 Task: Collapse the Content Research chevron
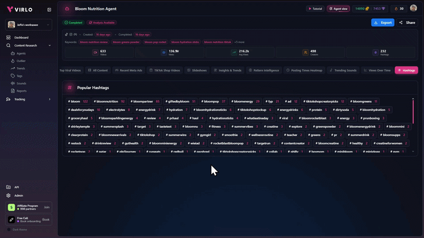pos(49,45)
